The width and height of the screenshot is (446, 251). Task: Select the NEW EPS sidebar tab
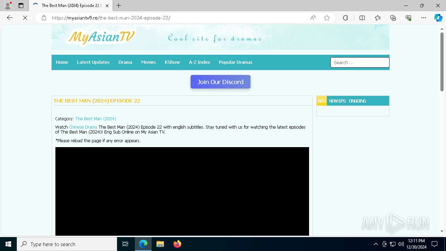point(337,101)
